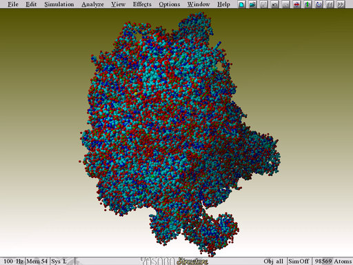Click the grayed-out third toolbar icon

point(263,4)
